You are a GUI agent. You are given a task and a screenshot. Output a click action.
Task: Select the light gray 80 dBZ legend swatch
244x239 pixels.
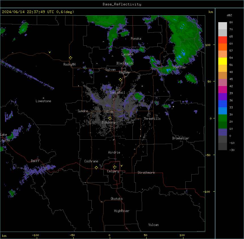click(222, 26)
